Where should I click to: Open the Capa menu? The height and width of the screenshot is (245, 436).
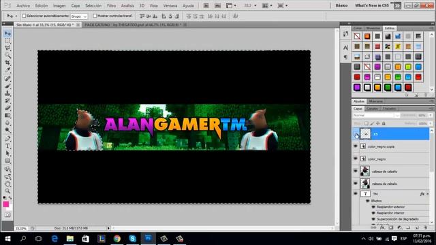tap(76, 5)
